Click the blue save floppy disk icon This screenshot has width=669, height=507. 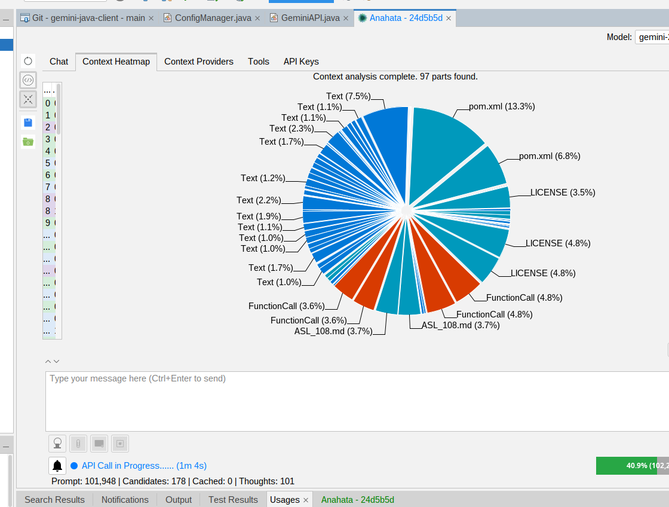tap(28, 123)
